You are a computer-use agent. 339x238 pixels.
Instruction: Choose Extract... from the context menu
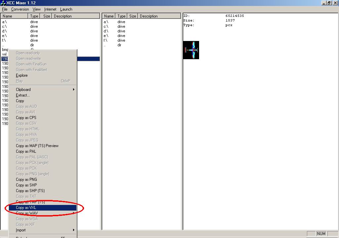coord(43,95)
